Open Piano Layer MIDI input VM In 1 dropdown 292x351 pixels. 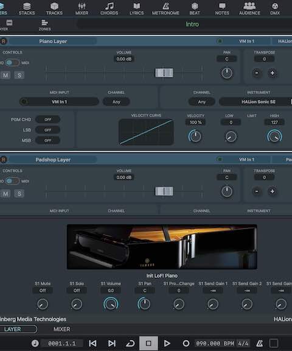click(59, 102)
